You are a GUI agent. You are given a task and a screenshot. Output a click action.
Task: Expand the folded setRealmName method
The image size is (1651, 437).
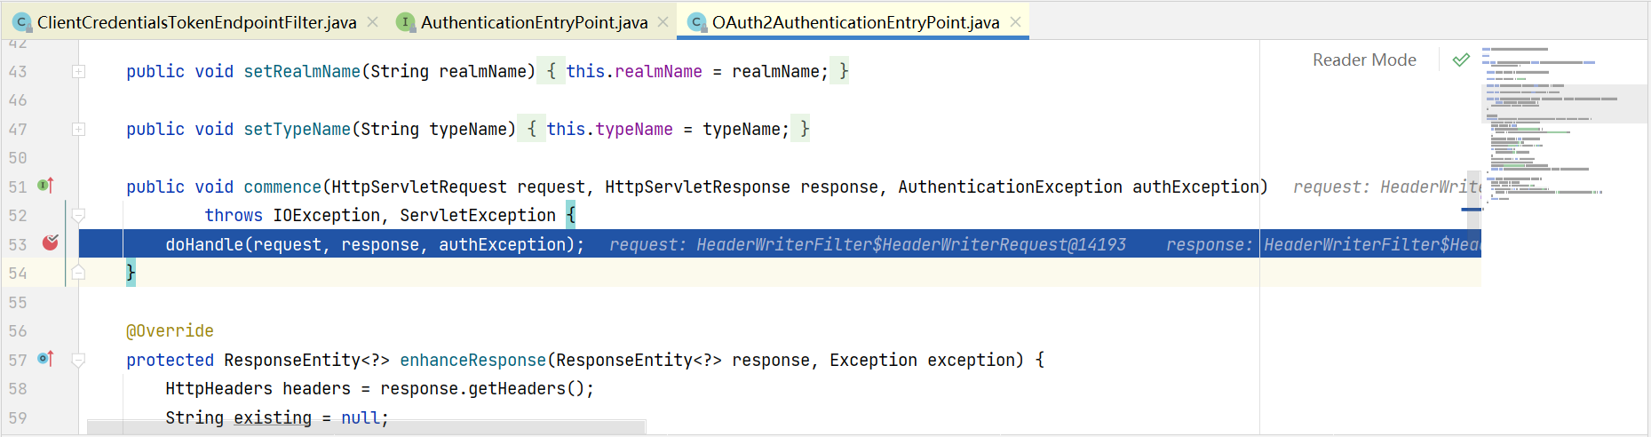point(78,71)
